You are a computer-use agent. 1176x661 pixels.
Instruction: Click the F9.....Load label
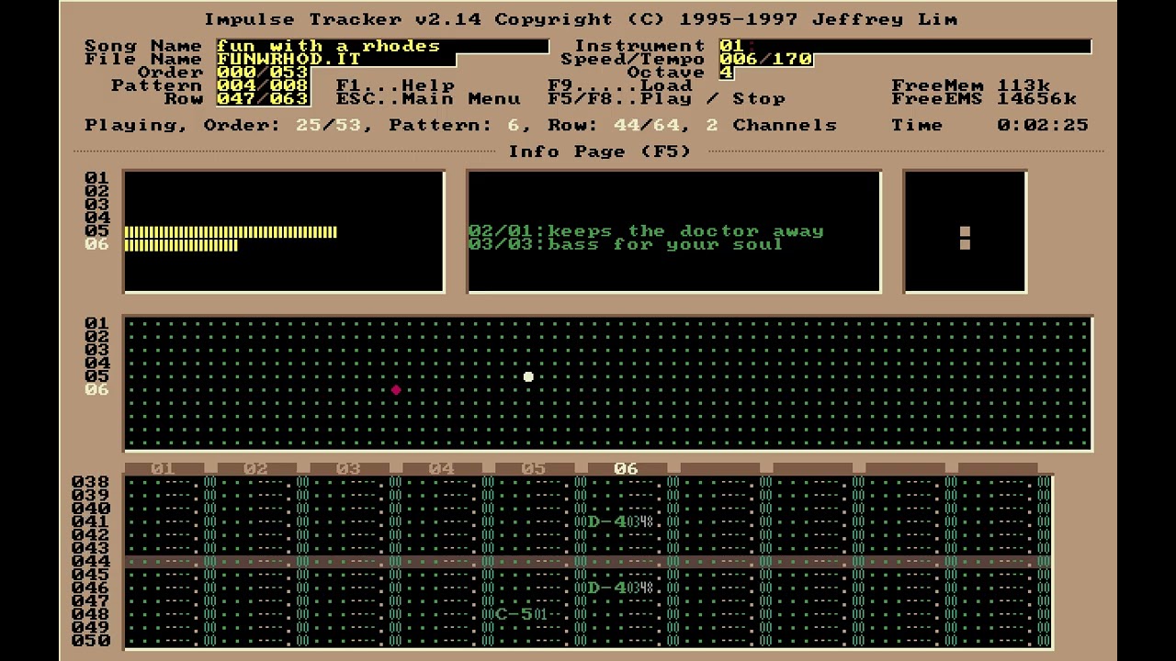click(620, 85)
